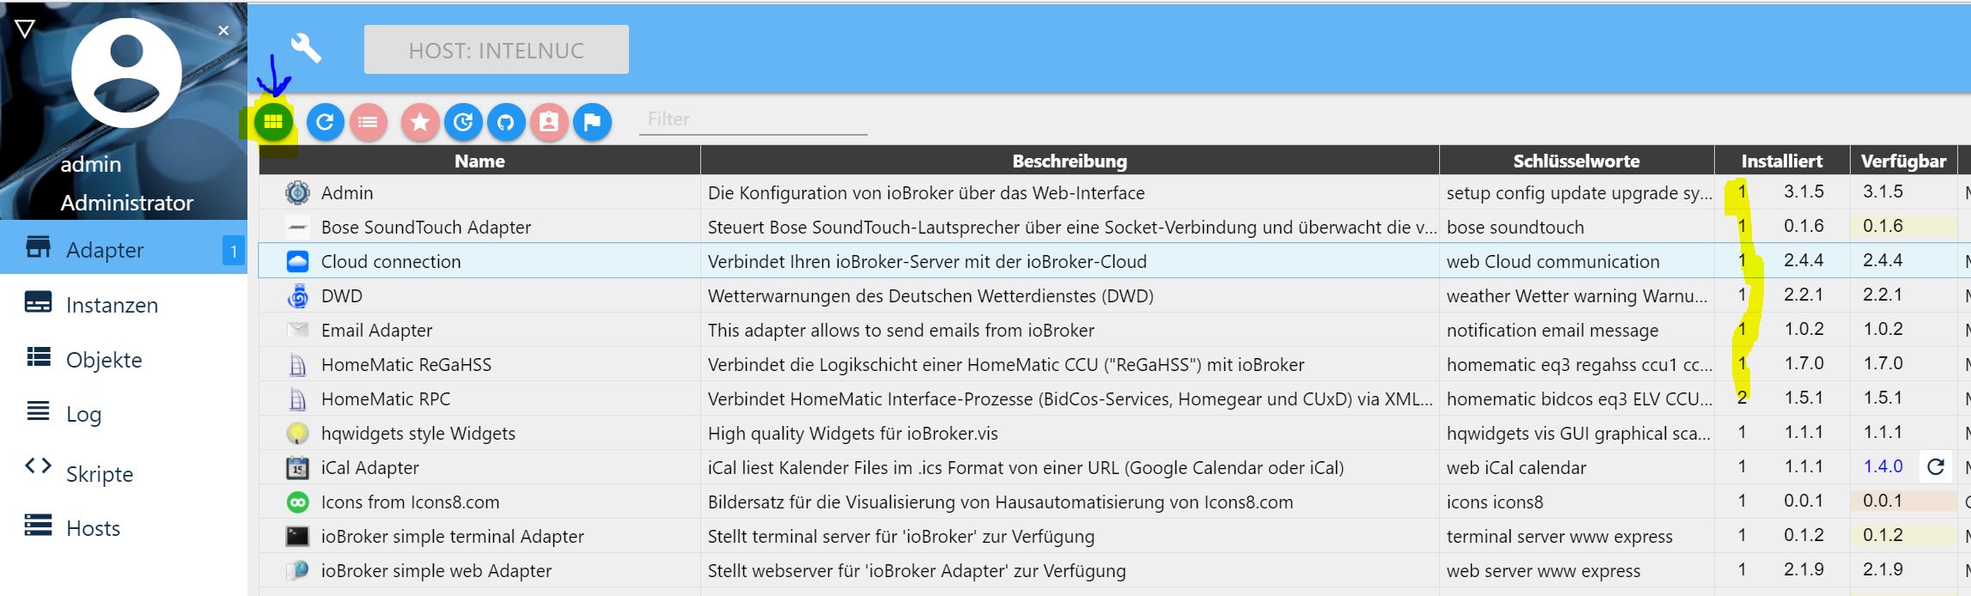Click the keywords 'web Cloud communication'

click(1553, 261)
